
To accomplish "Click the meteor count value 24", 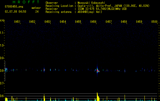I will [37, 12].
